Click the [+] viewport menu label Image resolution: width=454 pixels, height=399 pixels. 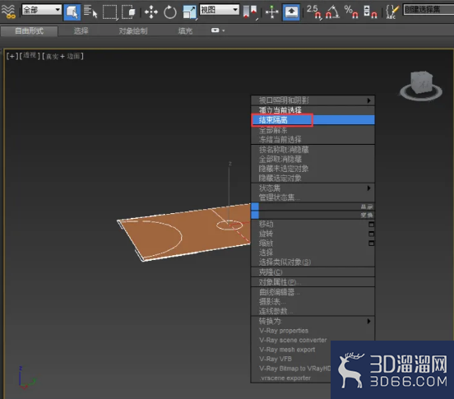[x=12, y=56]
